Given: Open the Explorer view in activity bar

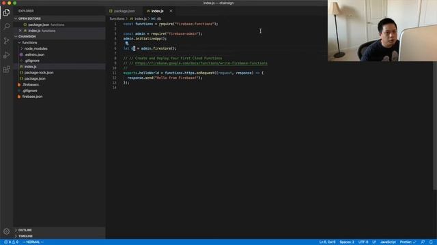Looking at the screenshot, I should coord(6,12).
